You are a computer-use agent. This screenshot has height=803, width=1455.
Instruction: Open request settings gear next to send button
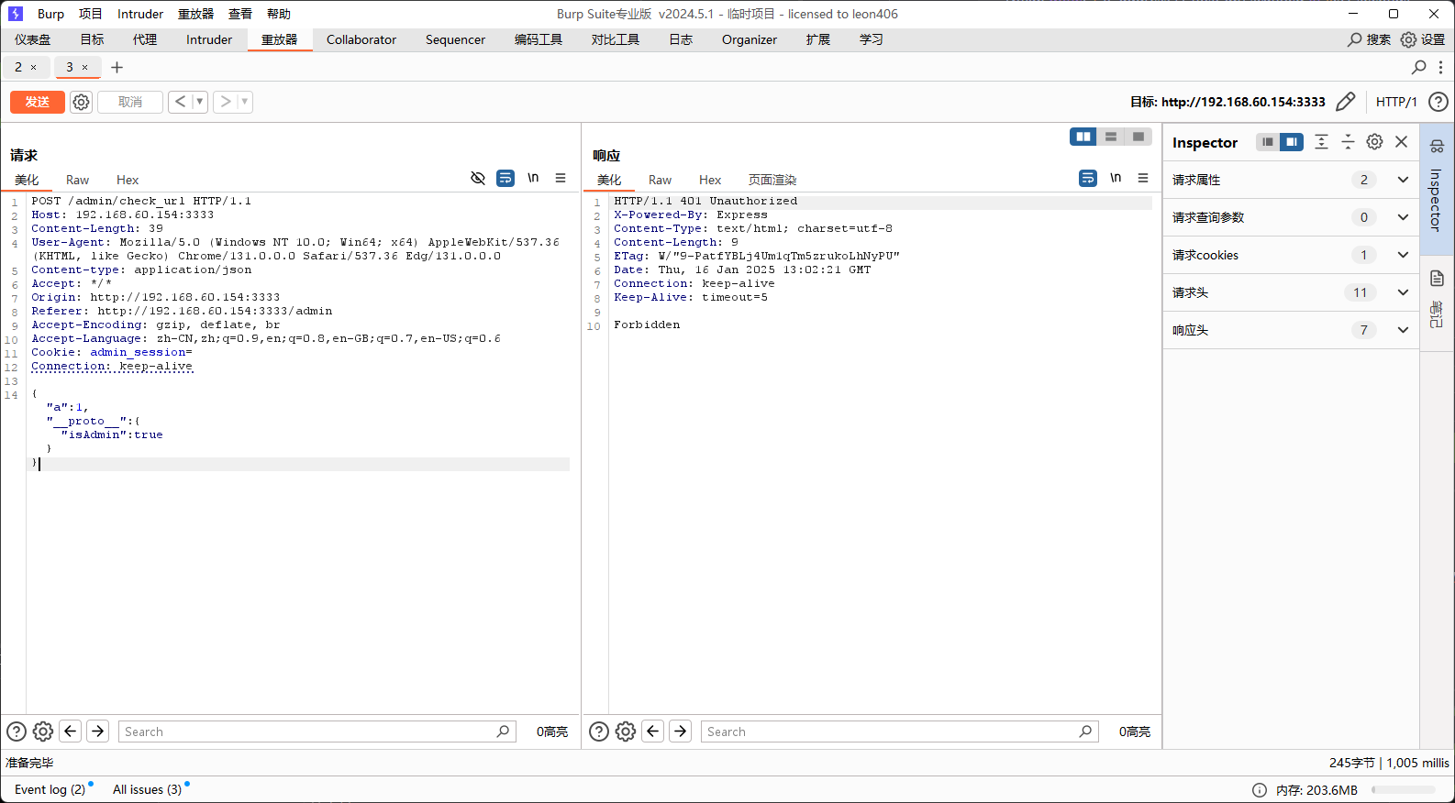(x=81, y=102)
